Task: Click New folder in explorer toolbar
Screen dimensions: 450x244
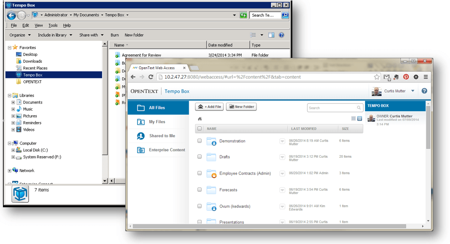Action: (134, 35)
